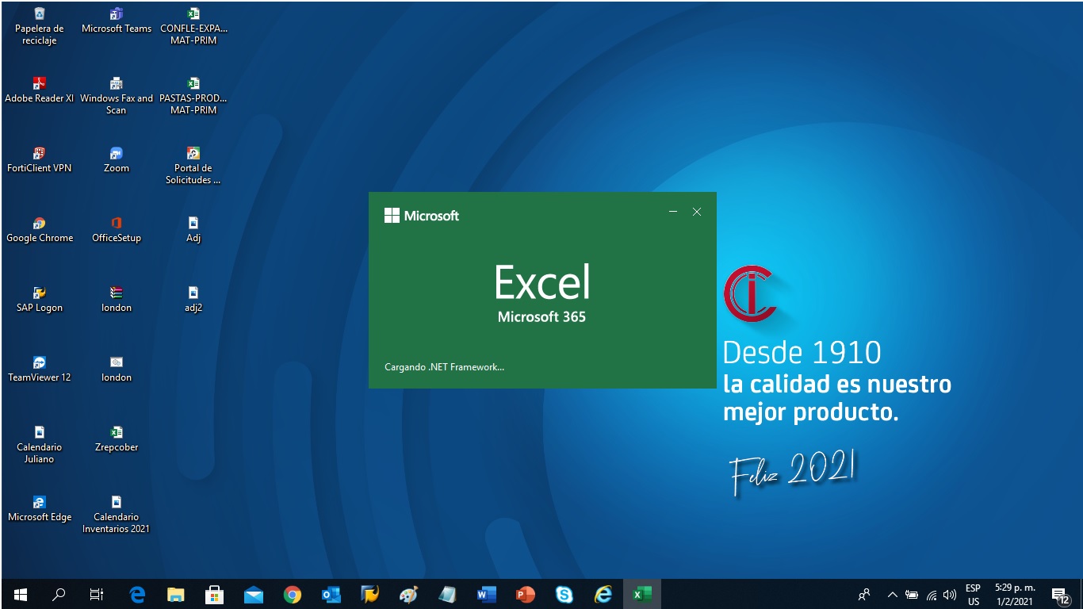Open taskbar search magnifier

coord(59,594)
